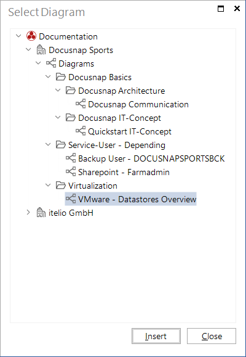Click the itelio GmbH company building icon

[41, 213]
